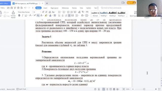Apply the Heading 1 style
This screenshot has height=91, width=162.
click(104, 14)
